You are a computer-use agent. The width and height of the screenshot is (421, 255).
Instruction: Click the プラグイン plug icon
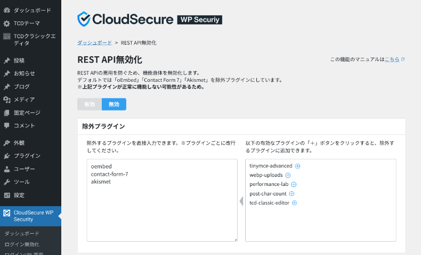pyautogui.click(x=7, y=156)
